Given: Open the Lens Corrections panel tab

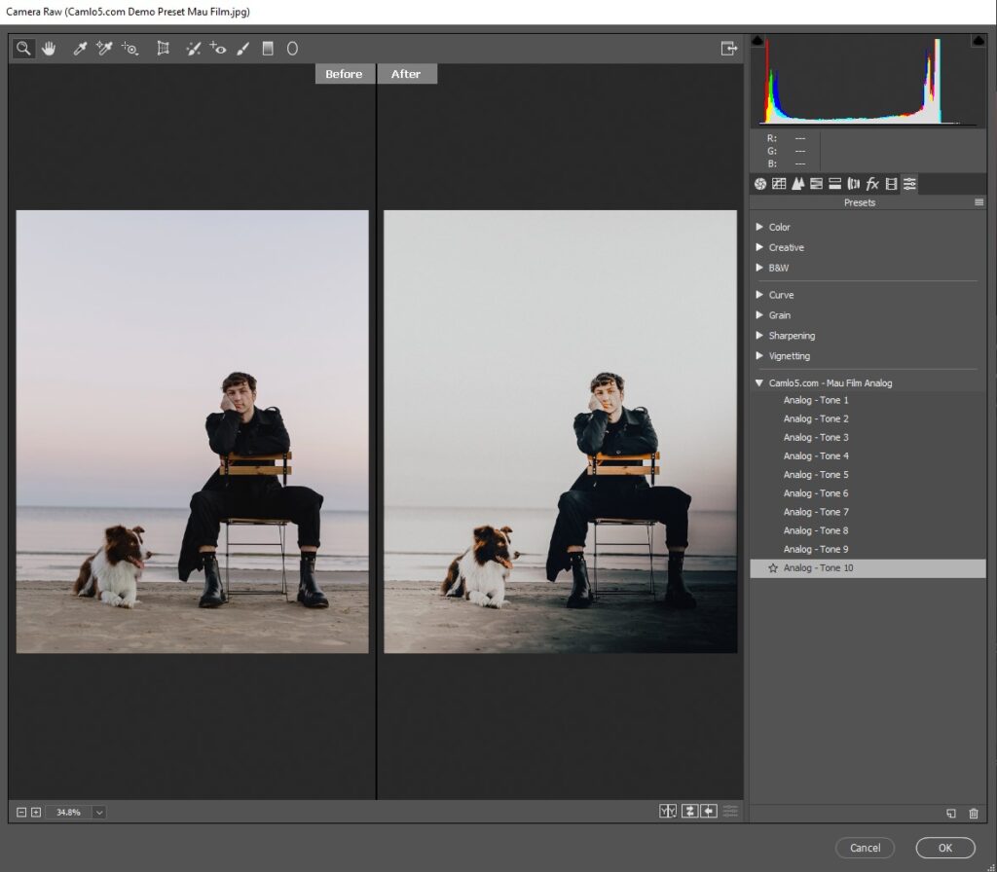Looking at the screenshot, I should pos(853,184).
